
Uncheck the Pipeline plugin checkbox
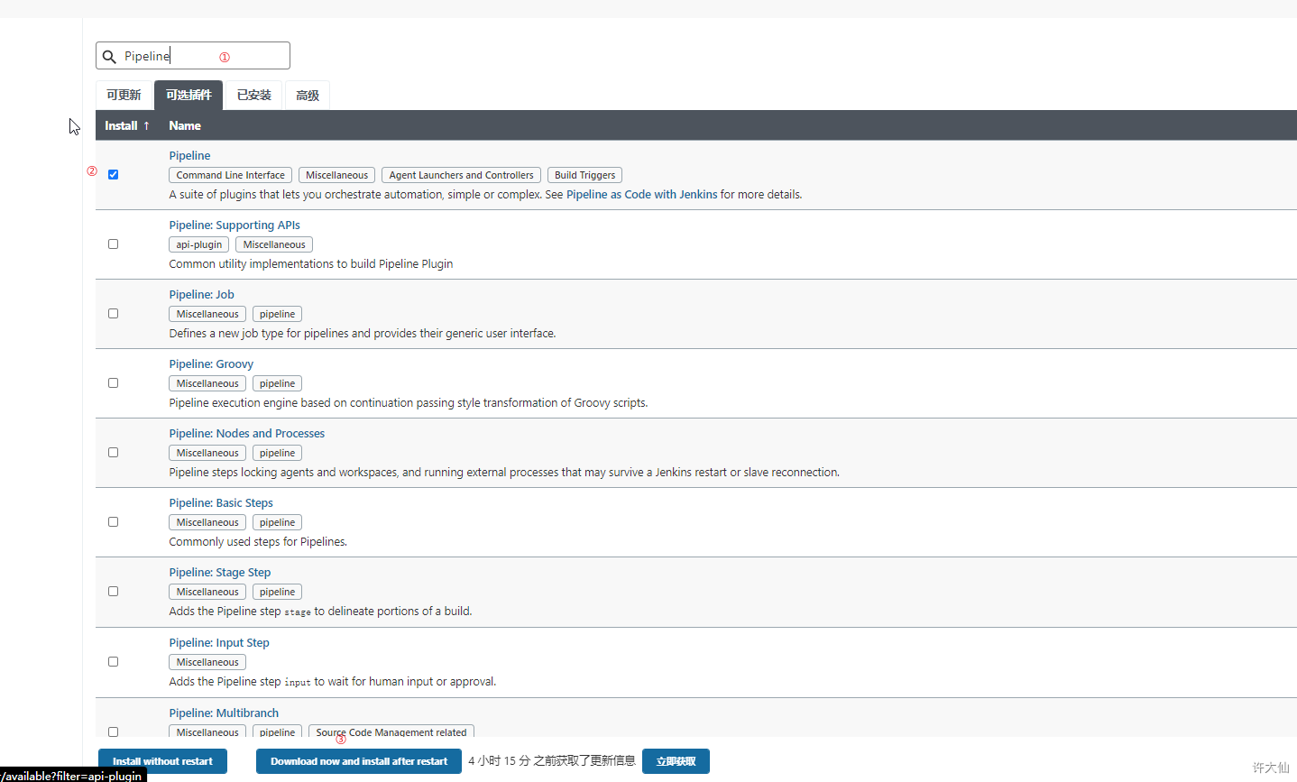[x=113, y=174]
